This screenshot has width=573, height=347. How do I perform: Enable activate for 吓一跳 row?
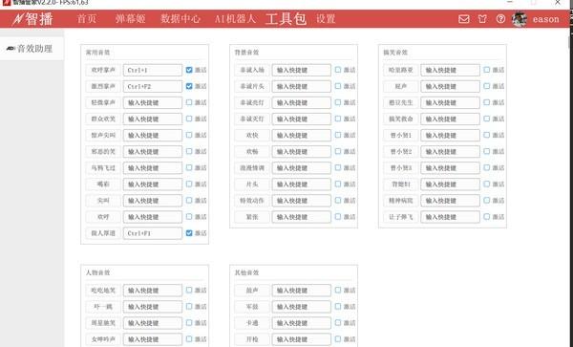[189, 307]
